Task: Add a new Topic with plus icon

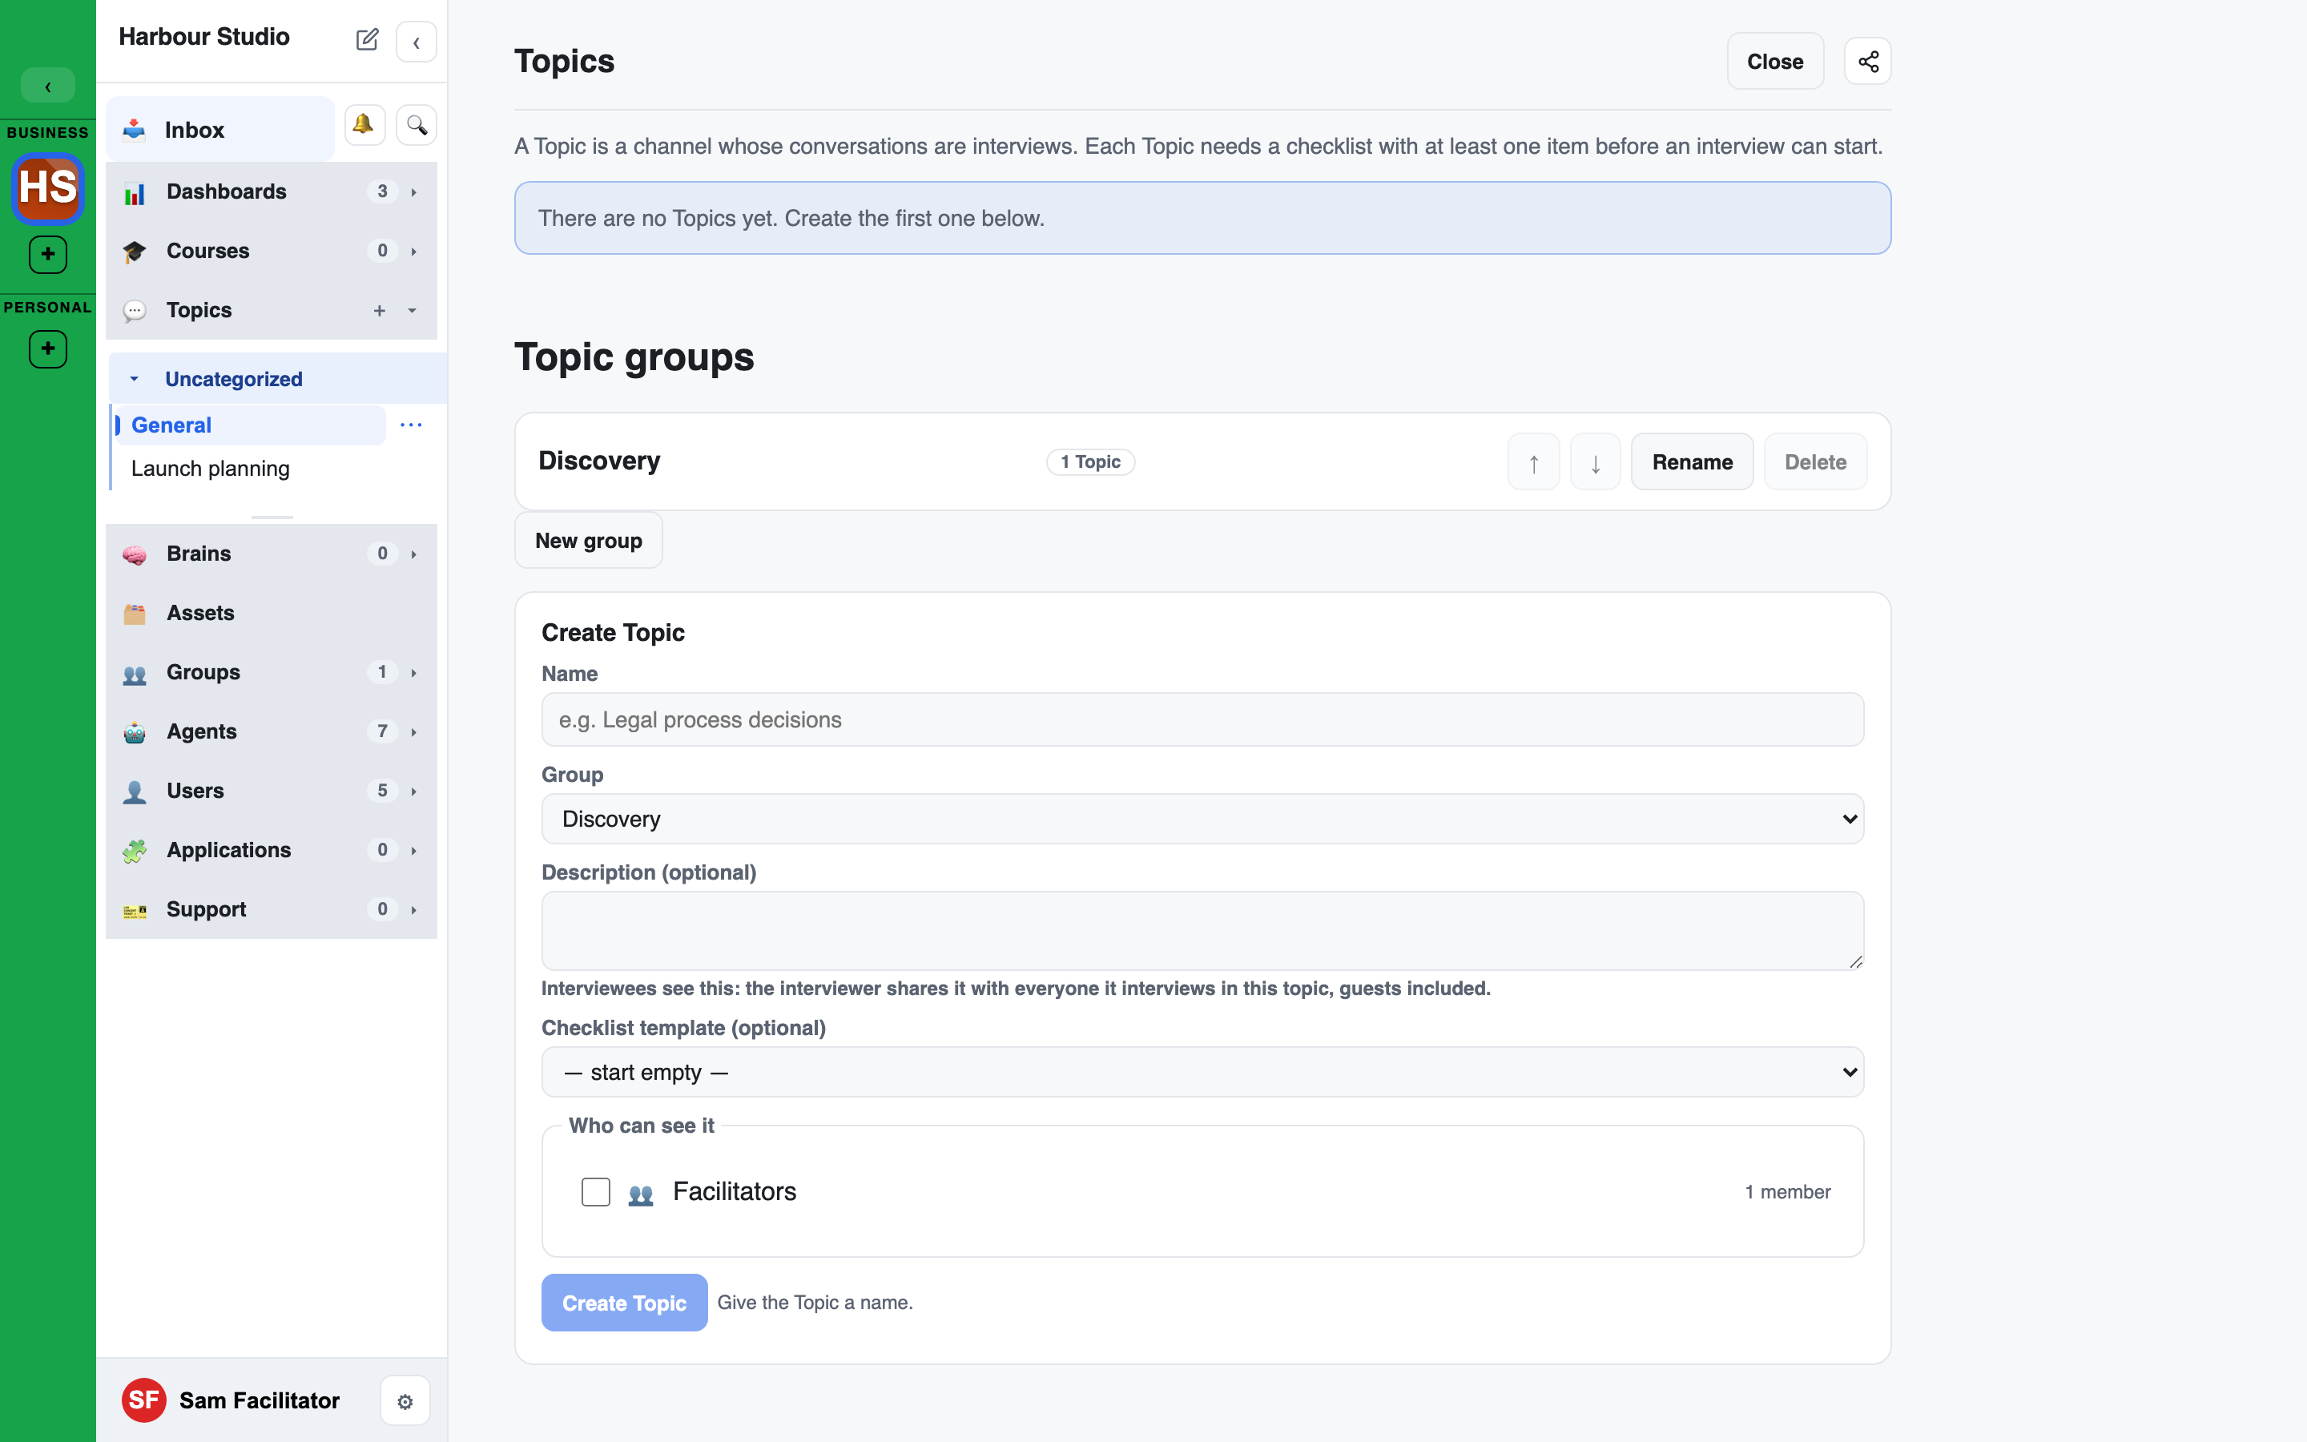Action: click(380, 311)
